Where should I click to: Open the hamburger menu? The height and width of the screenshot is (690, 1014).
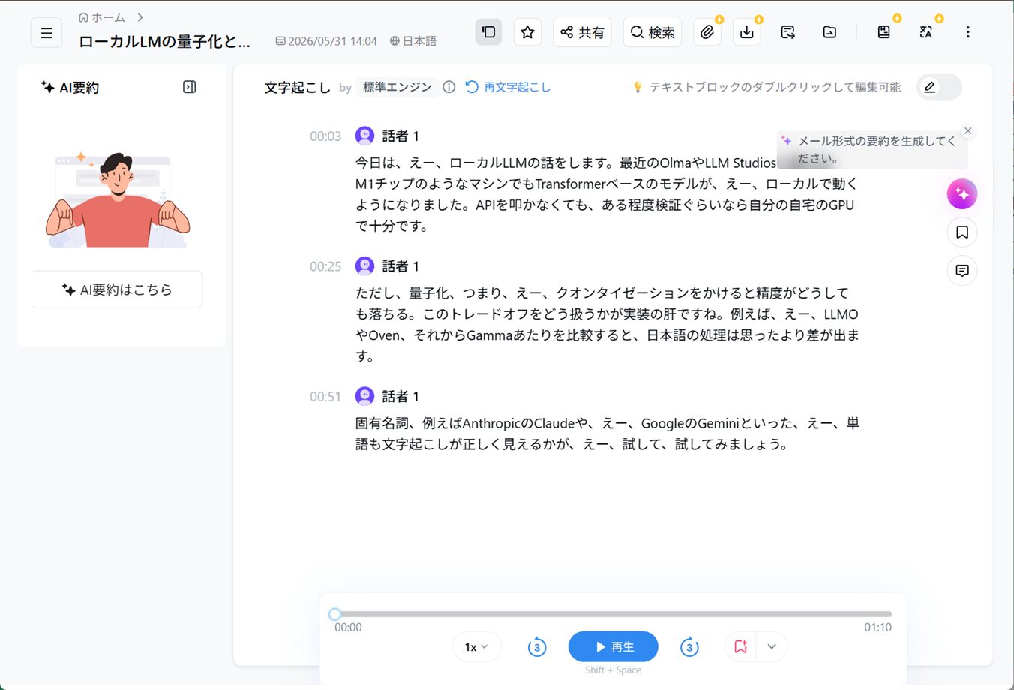(46, 33)
